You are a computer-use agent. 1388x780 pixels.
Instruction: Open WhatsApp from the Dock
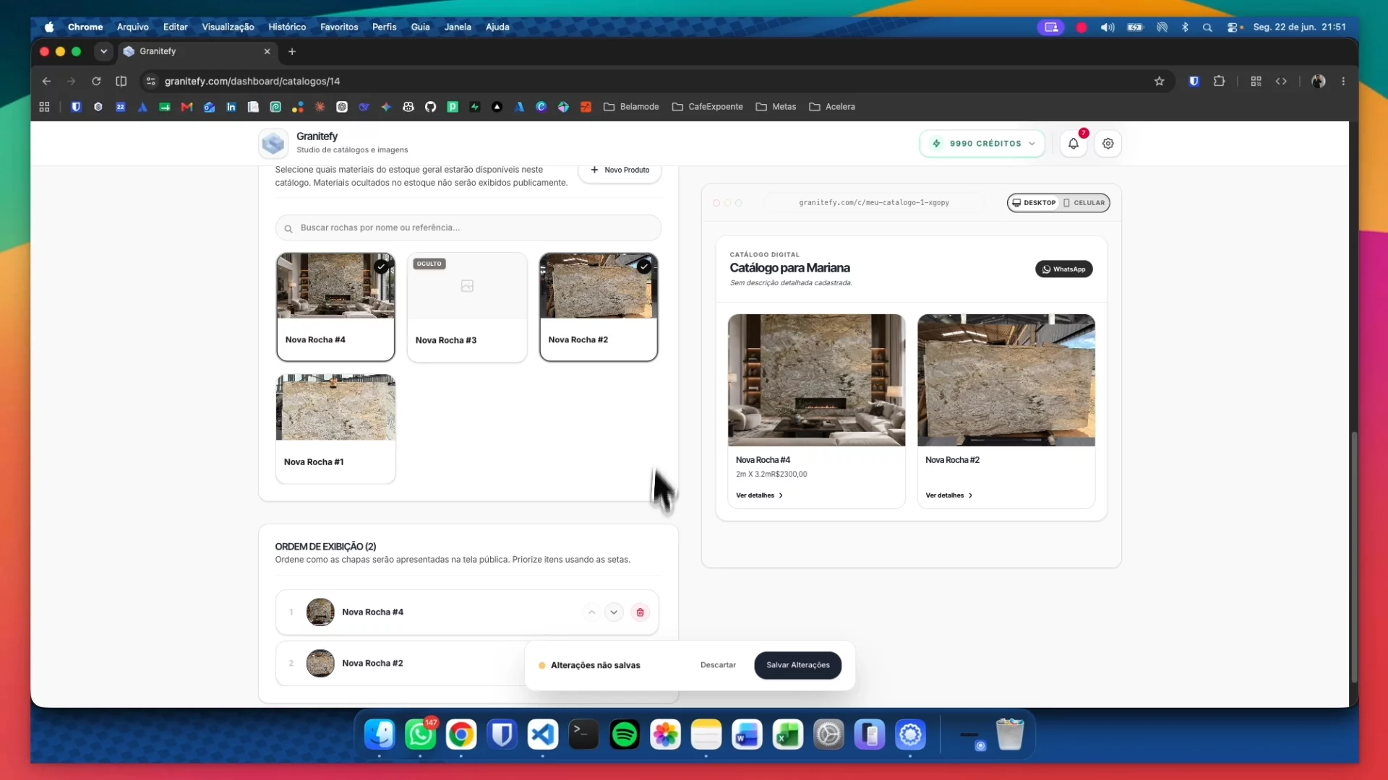pos(420,735)
